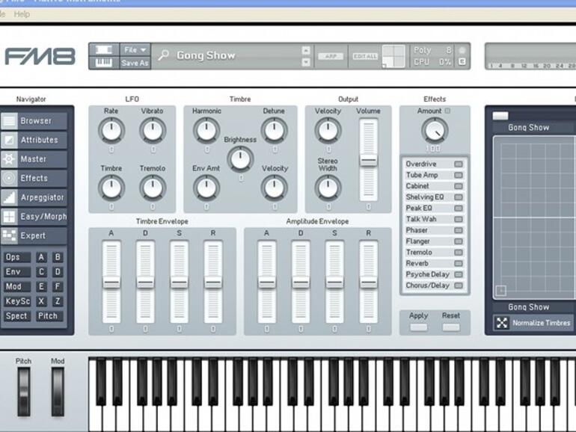This screenshot has height=432, width=576.
Task: Open the Arpeggiator navigator page
Action: click(34, 197)
